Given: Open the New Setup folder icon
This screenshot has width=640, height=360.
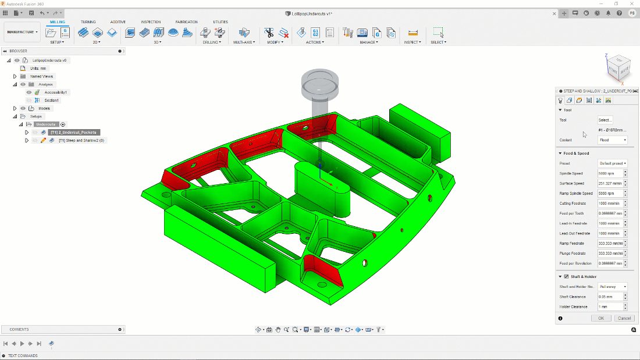Looking at the screenshot, I should click(51, 33).
